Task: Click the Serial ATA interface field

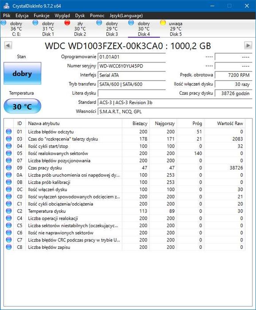Action: point(132,75)
